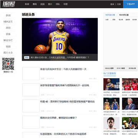This screenshot has height=138, width=138.
Task: Open 新闻 in the top navigation bar
Action: point(27,4)
